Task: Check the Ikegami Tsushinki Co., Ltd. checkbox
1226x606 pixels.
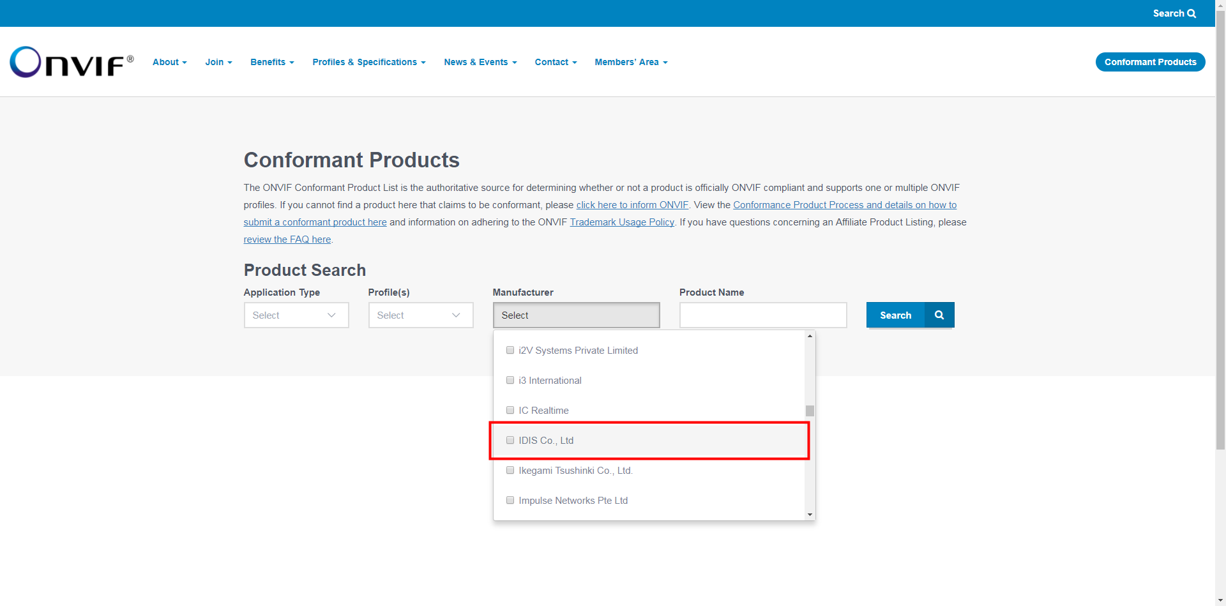Action: [510, 470]
